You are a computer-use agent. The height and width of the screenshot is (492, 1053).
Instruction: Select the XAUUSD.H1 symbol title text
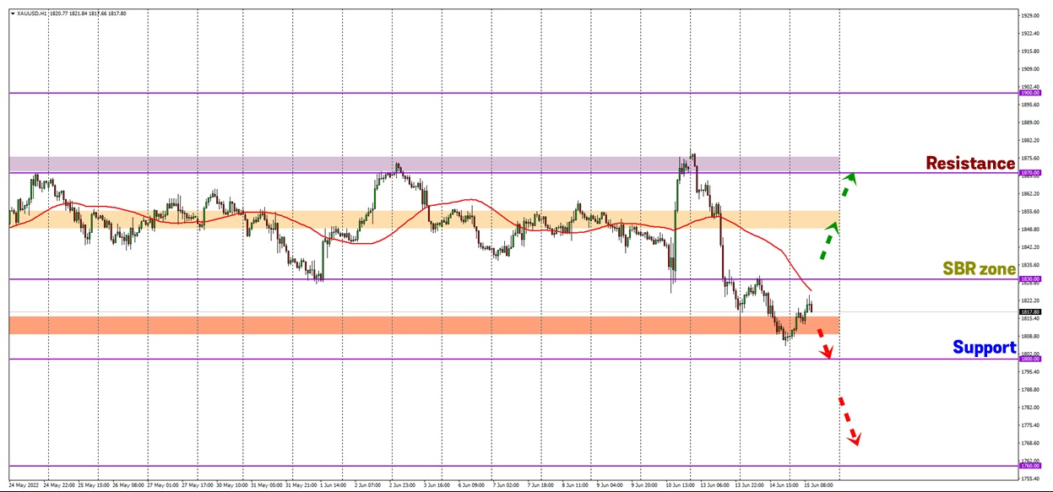click(33, 14)
